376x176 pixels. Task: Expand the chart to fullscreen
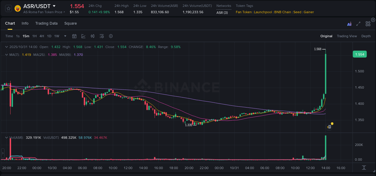[358, 23]
